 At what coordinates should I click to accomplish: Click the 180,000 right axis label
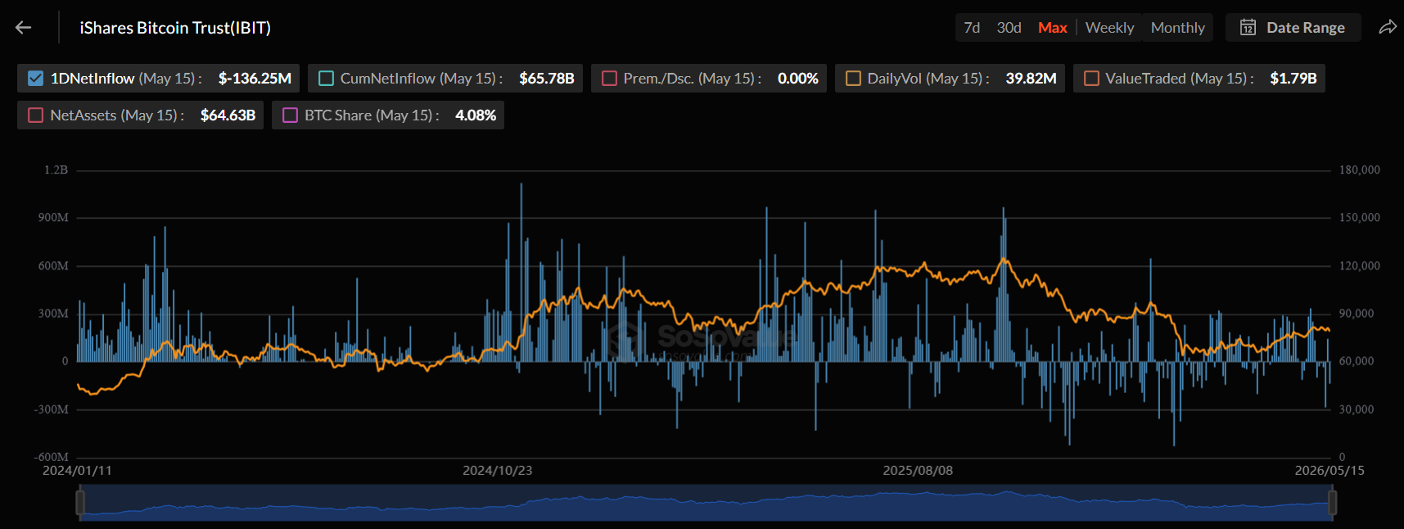1360,170
